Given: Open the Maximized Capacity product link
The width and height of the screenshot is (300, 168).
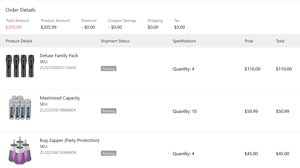Looking at the screenshot, I should pyautogui.click(x=60, y=98).
